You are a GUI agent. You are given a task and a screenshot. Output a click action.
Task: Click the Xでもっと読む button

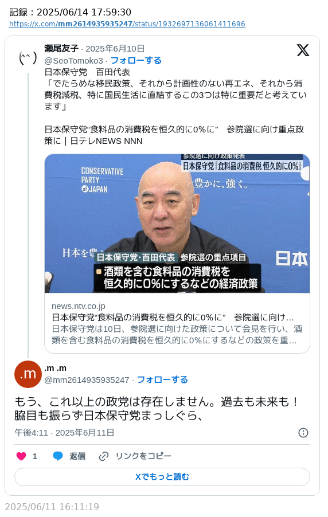pos(162,477)
